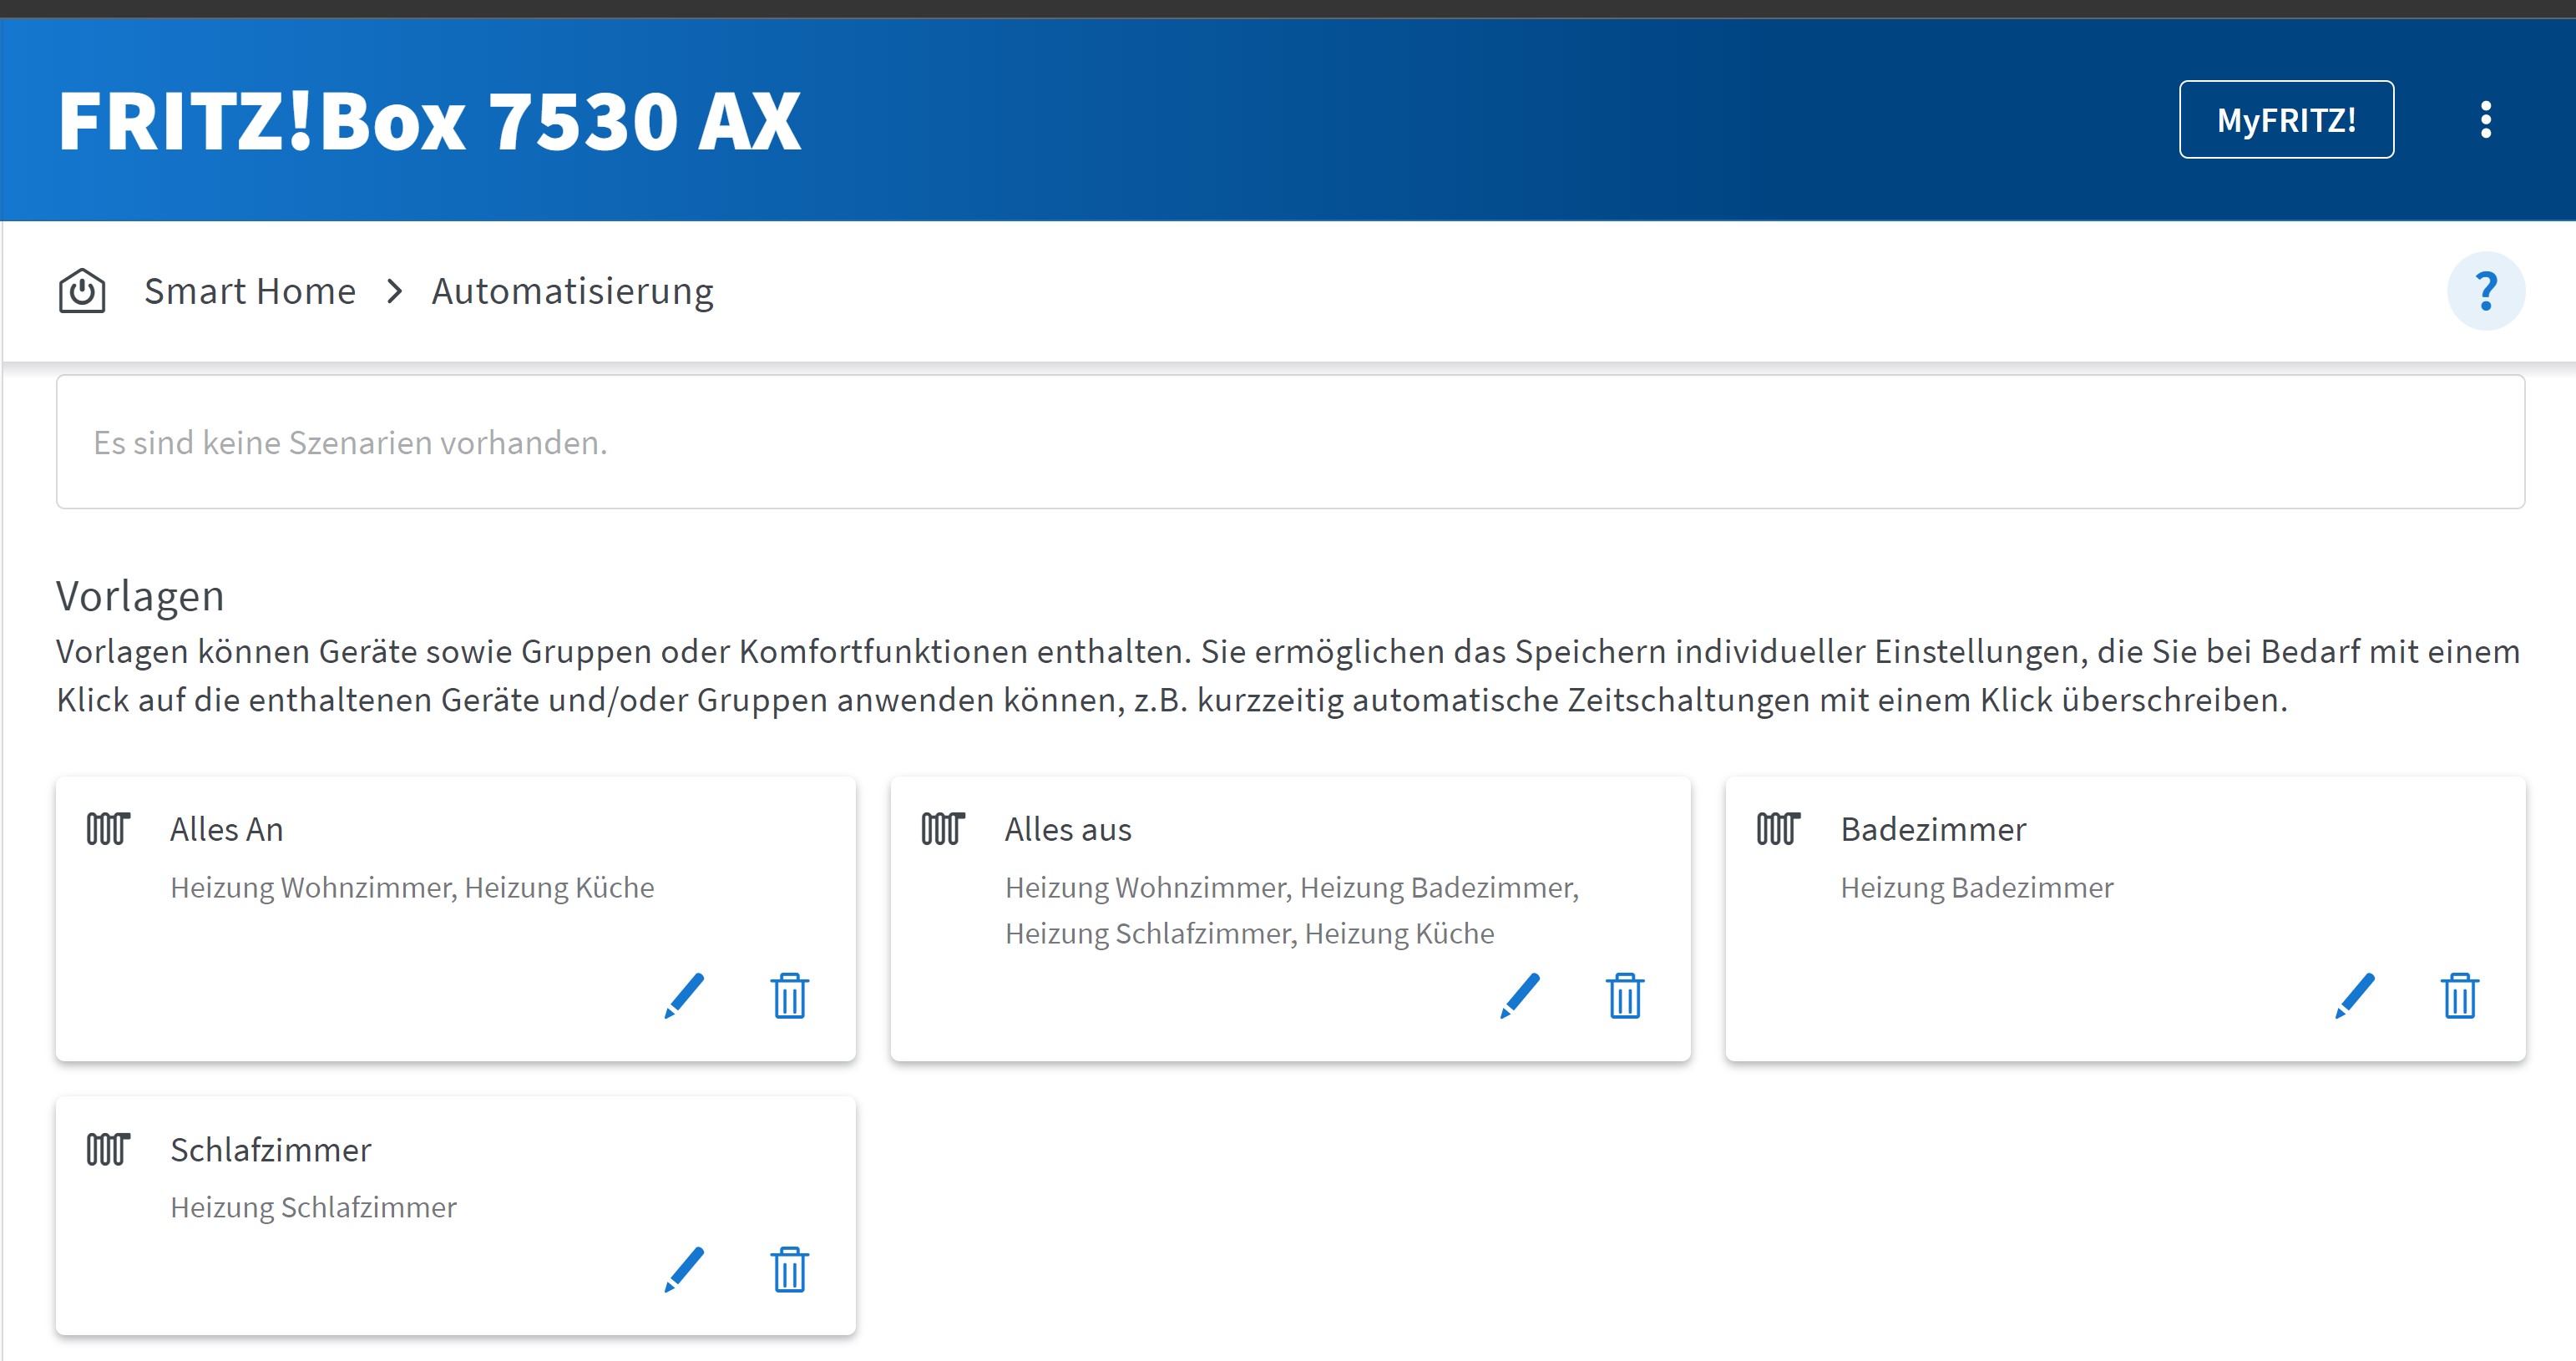Click radiator icon of Alles An
Viewport: 2576px width, 1361px height.
point(108,829)
